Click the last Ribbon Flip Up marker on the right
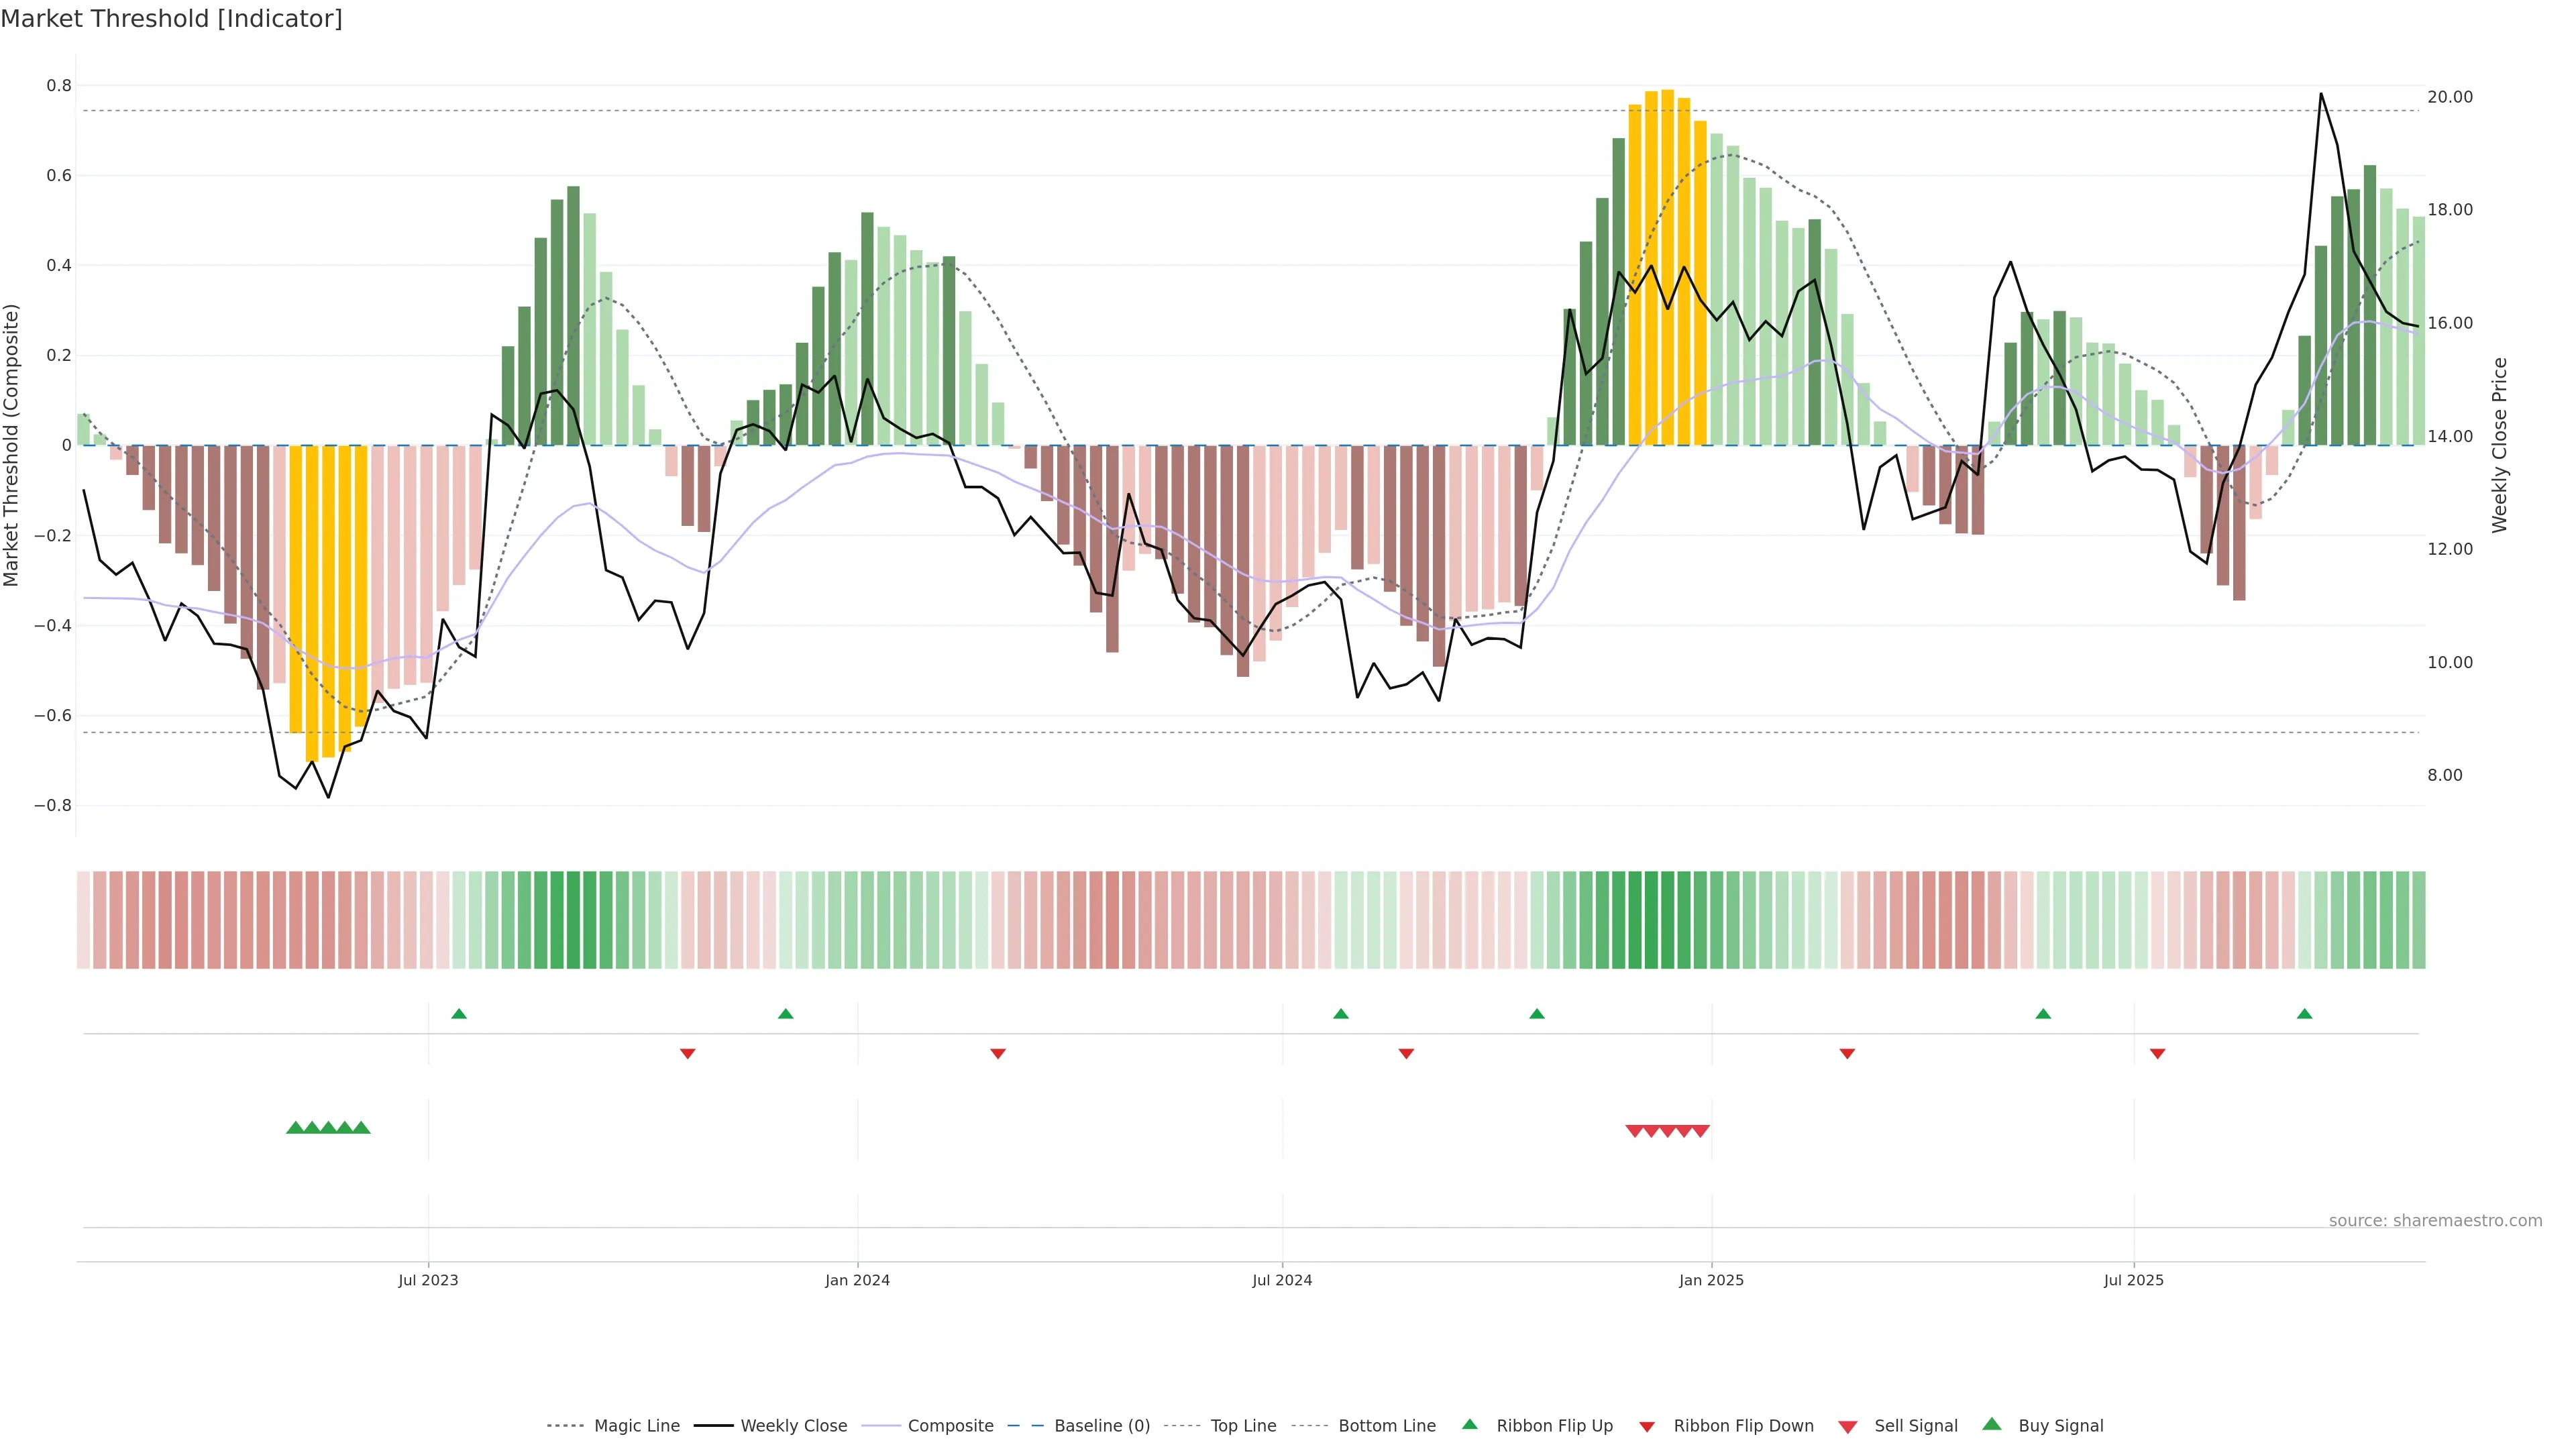2576x1449 pixels. point(2305,1014)
